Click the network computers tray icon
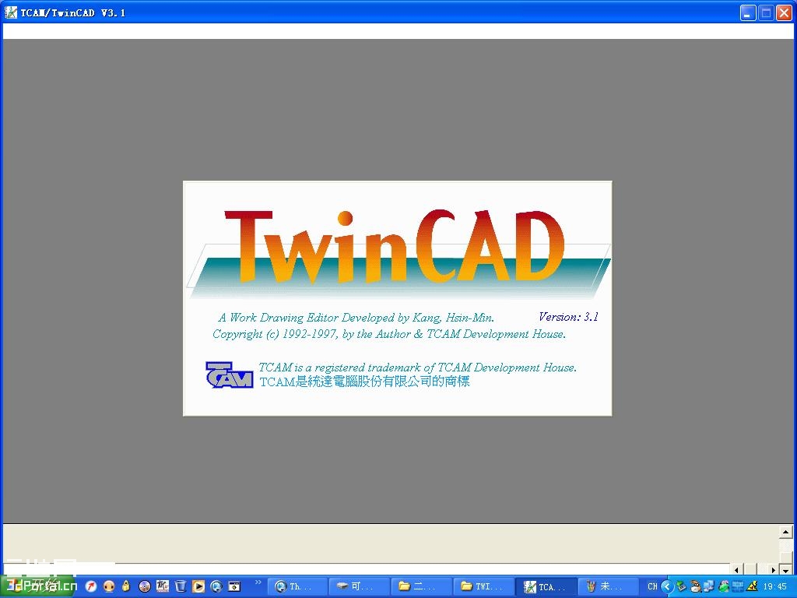 (x=708, y=586)
